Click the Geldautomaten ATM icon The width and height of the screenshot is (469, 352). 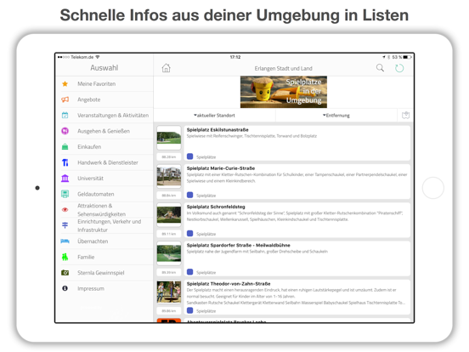pyautogui.click(x=65, y=194)
